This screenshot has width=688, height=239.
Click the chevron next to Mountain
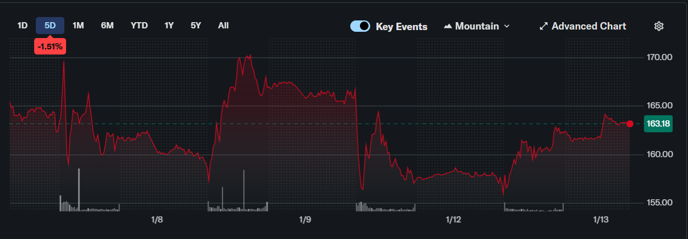(x=507, y=26)
